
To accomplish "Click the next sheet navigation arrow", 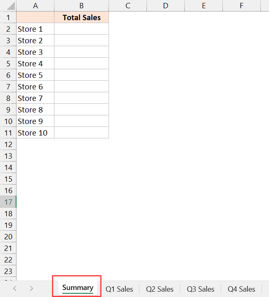I will [31, 288].
